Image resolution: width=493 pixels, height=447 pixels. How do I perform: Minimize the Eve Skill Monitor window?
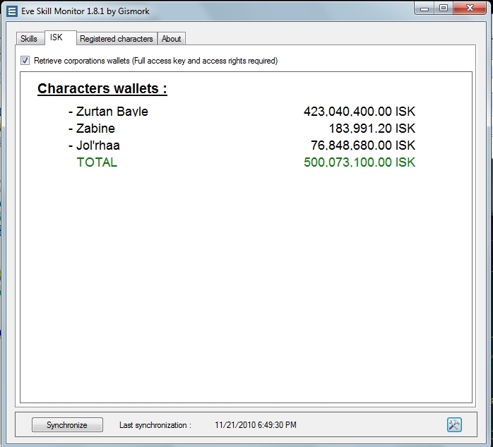pos(424,8)
